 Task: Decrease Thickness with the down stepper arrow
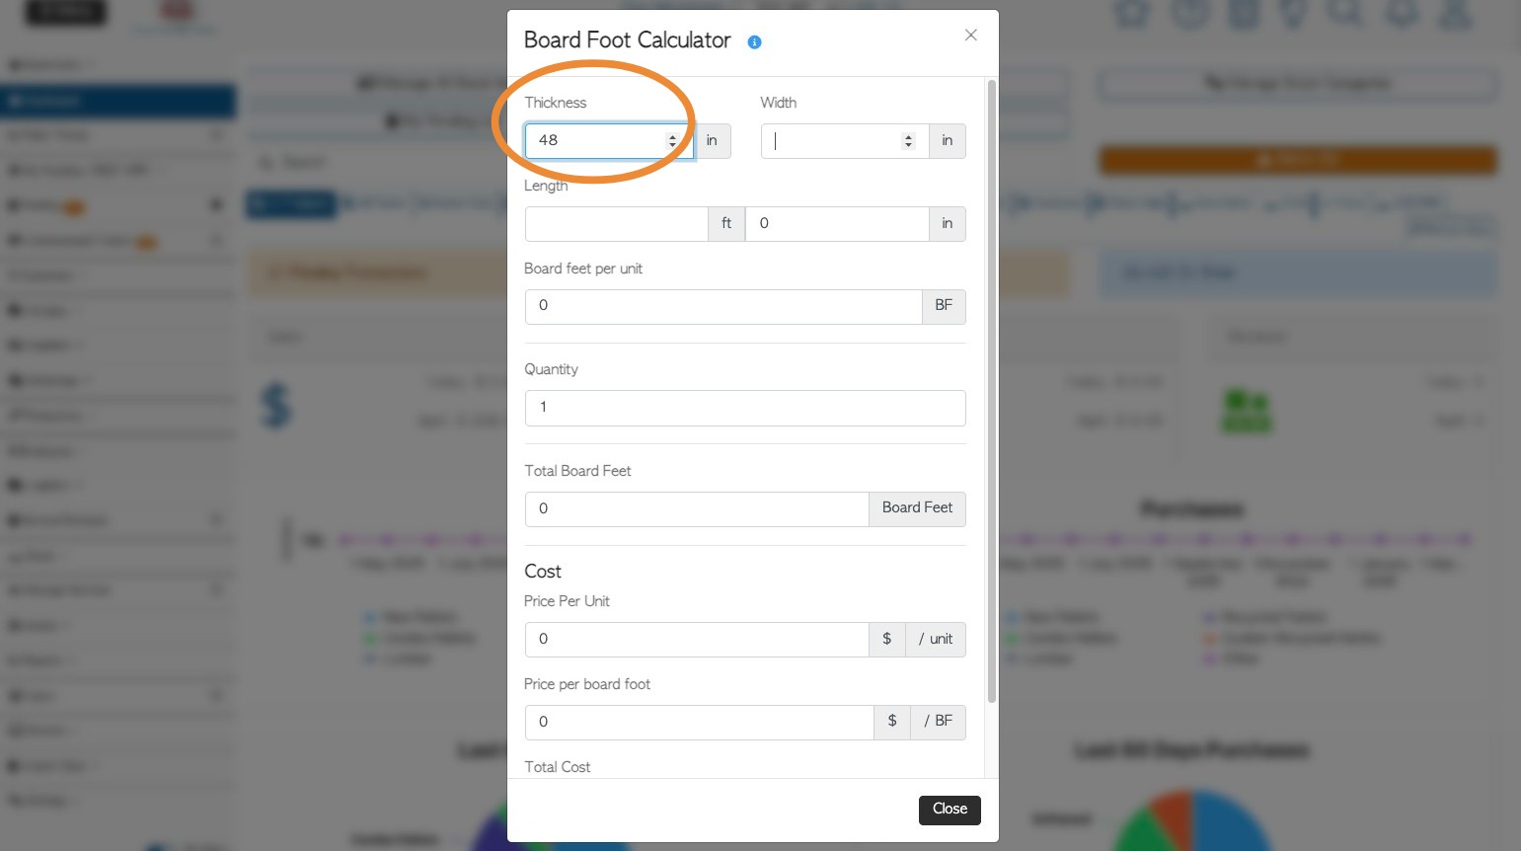tap(672, 145)
